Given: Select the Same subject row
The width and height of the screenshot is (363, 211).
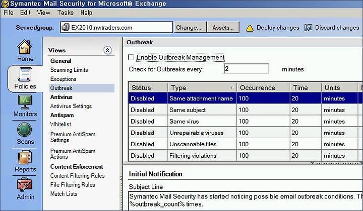Looking at the screenshot, I should coord(246,110).
